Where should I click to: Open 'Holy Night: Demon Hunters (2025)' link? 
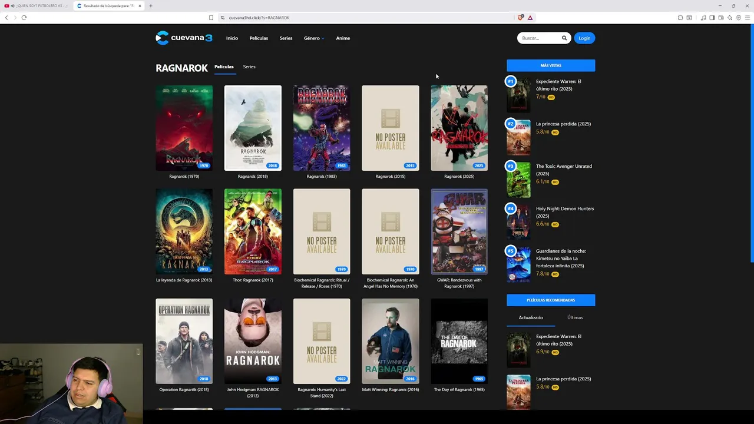click(x=564, y=212)
